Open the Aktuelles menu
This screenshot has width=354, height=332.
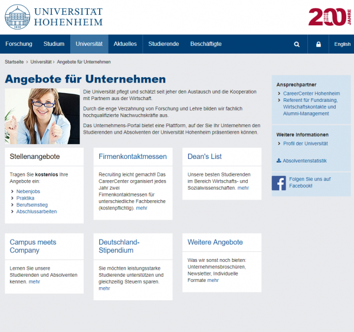[x=125, y=44]
